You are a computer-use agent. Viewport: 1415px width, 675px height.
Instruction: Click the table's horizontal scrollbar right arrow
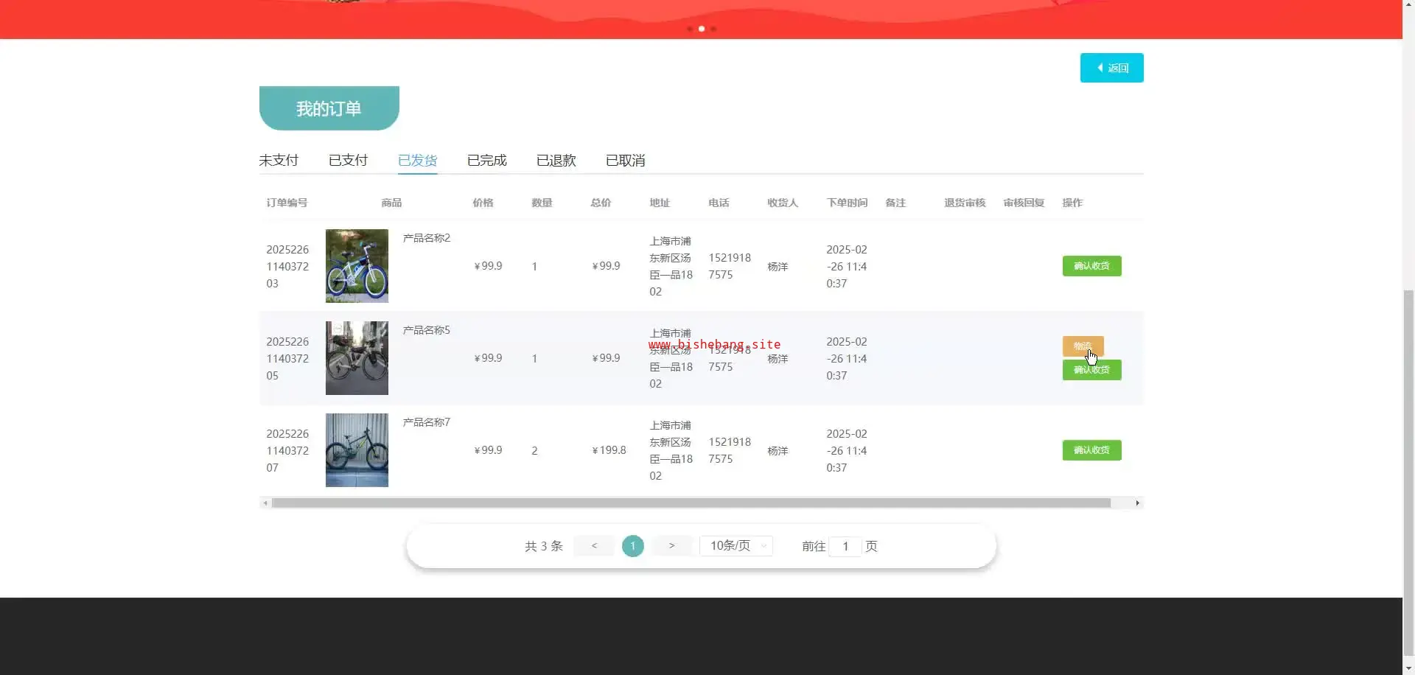point(1137,503)
